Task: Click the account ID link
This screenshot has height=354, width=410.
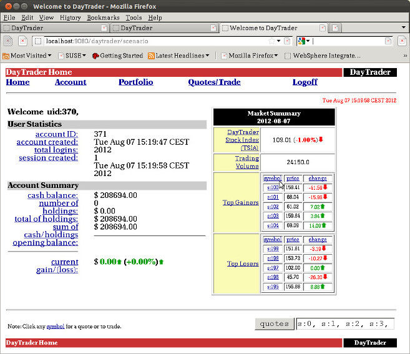Action: point(57,134)
